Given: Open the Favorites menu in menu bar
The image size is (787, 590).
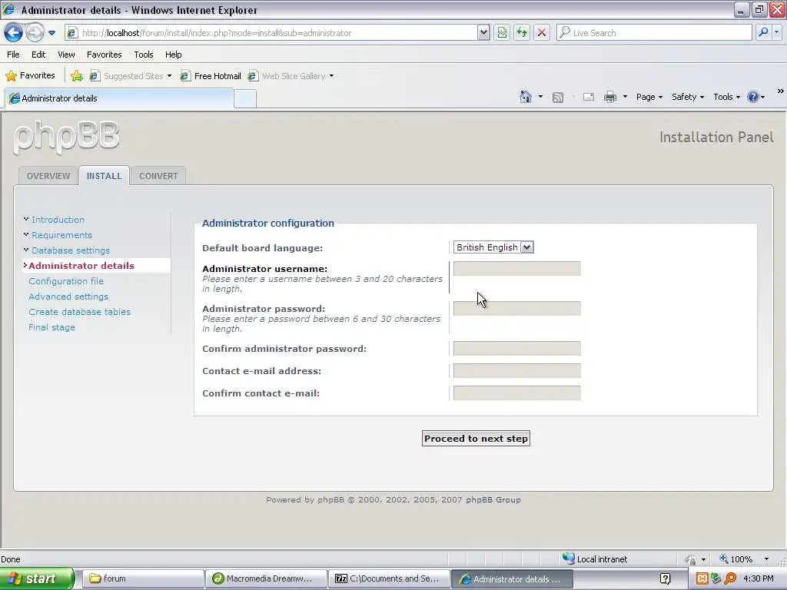Looking at the screenshot, I should pos(105,55).
